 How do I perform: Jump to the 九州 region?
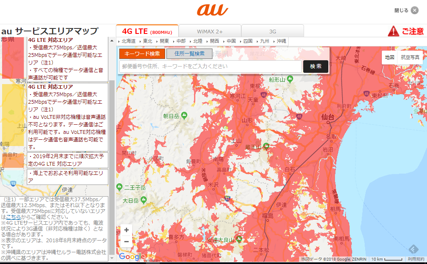click(x=264, y=41)
